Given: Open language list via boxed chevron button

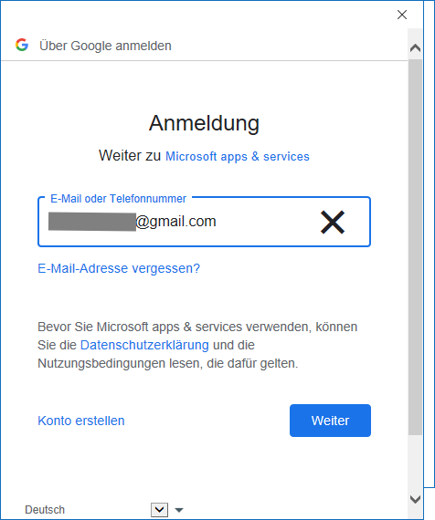Looking at the screenshot, I should [160, 510].
